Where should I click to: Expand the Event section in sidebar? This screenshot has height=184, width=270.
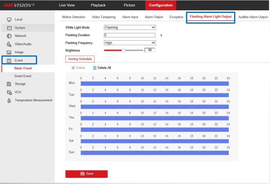click(19, 60)
